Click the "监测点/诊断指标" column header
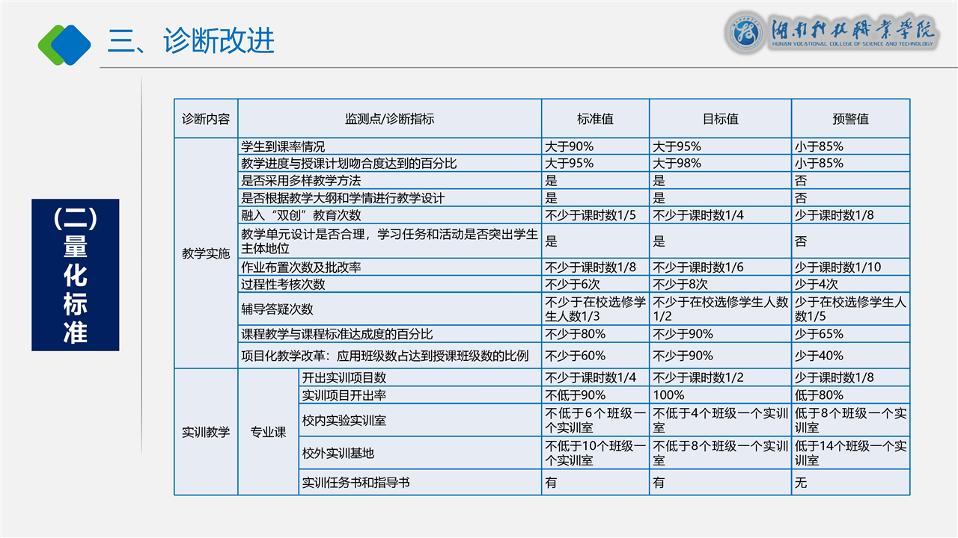Screen dimensions: 958x538 coord(389,119)
